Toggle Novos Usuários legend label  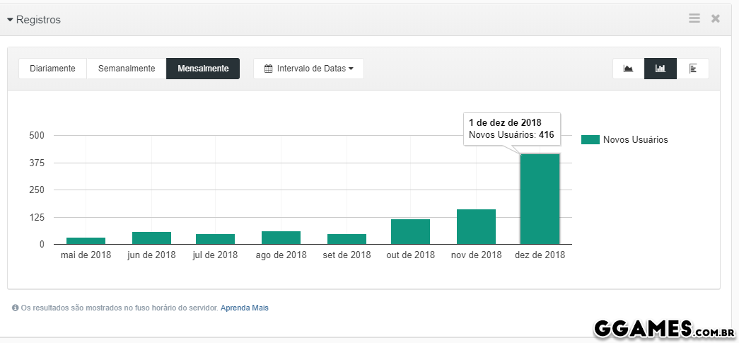click(635, 140)
